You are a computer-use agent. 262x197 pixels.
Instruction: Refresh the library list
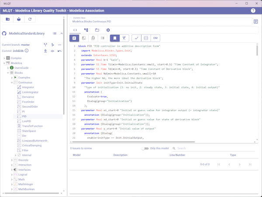(30, 19)
